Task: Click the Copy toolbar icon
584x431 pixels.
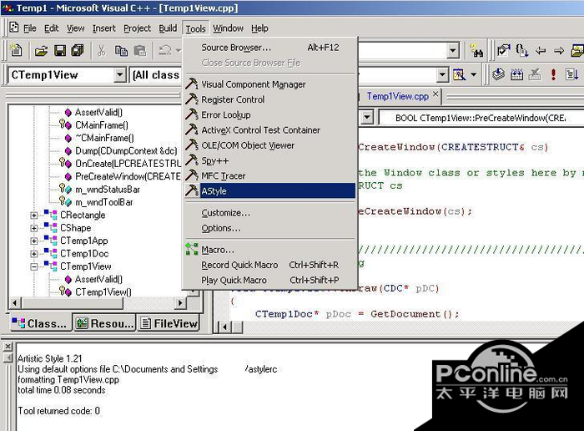Action: pyautogui.click(x=121, y=50)
